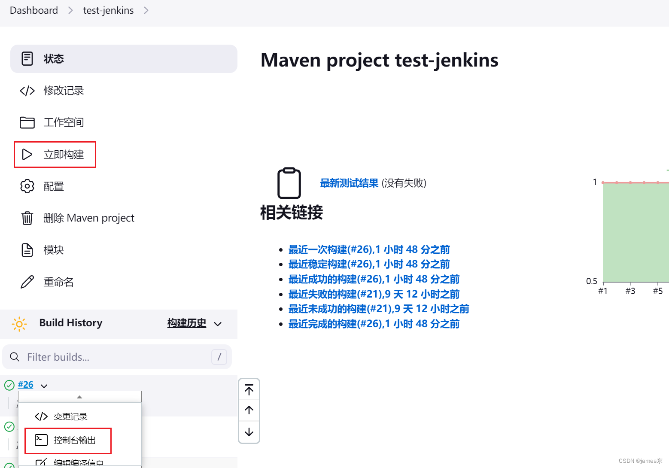669x468 pixels.
Task: Expand the chevron after Dashboard breadcrumb
Action: coord(70,10)
